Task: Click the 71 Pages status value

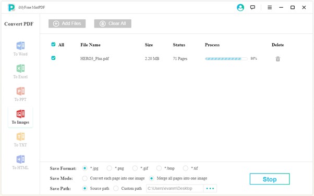Action: (180, 58)
